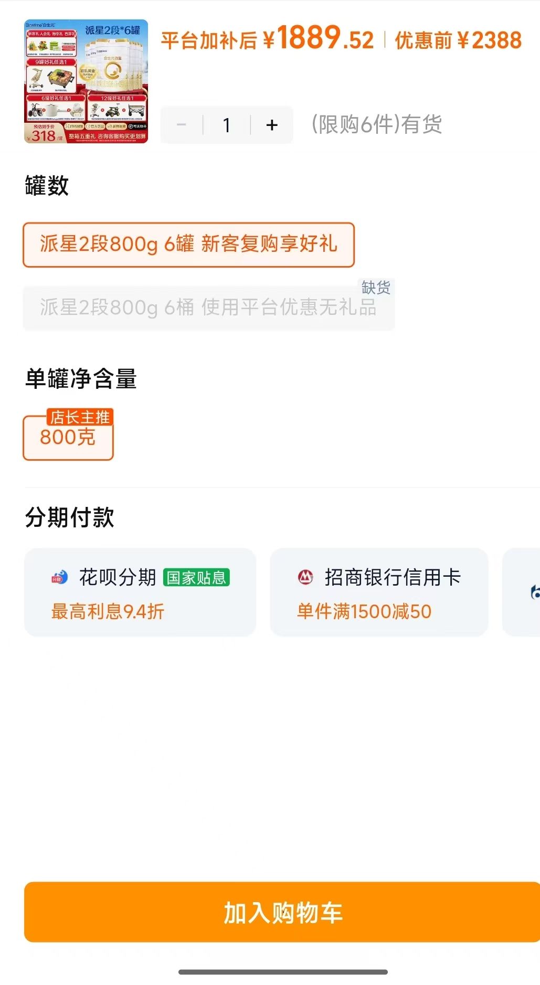The width and height of the screenshot is (540, 985).
Task: Tap the quantity number field
Action: pyautogui.click(x=227, y=125)
